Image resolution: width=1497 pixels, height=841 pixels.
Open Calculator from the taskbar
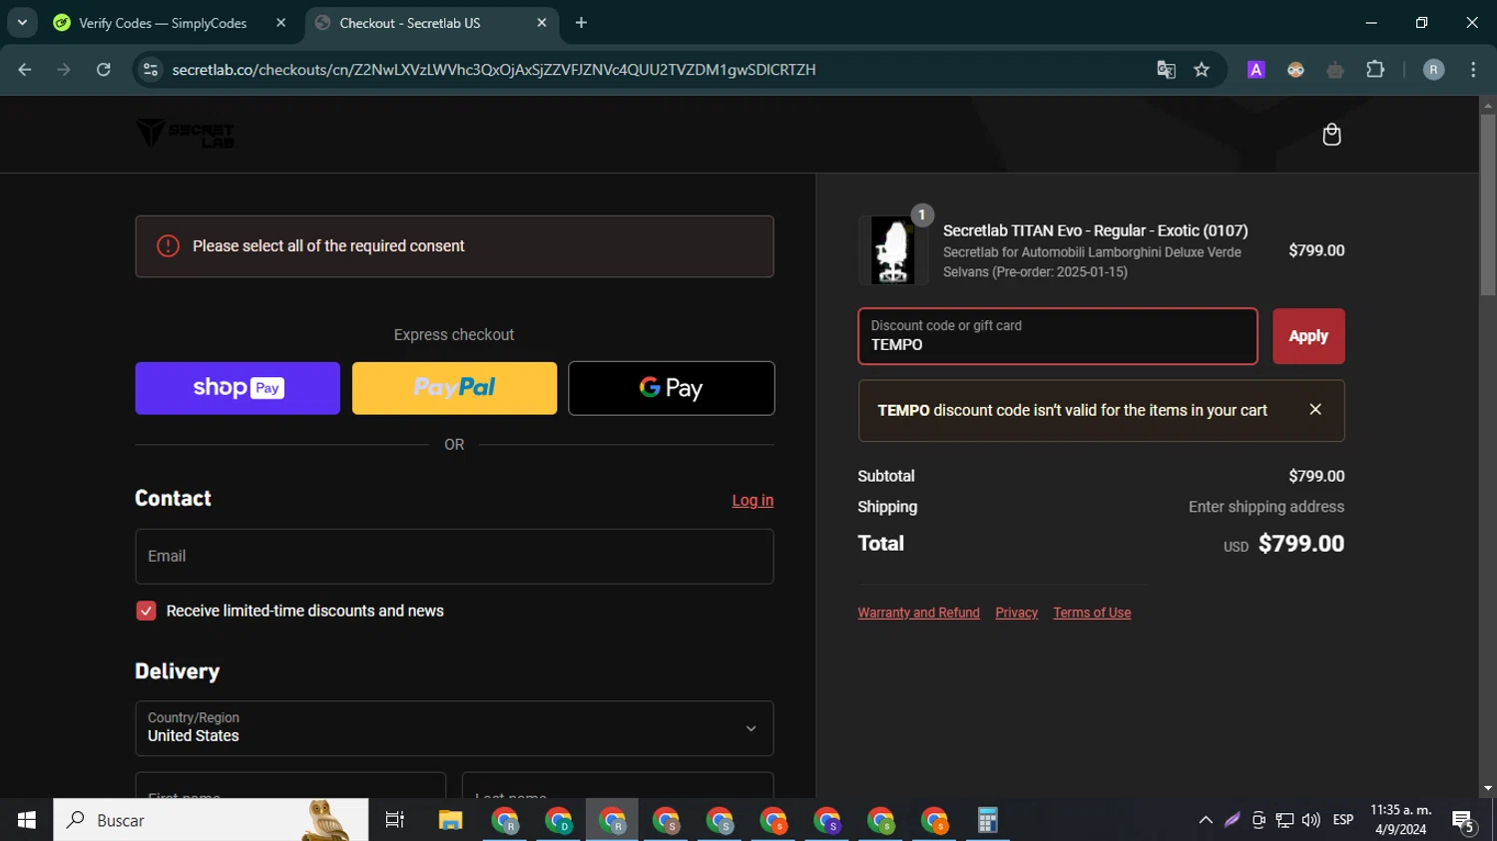987,820
